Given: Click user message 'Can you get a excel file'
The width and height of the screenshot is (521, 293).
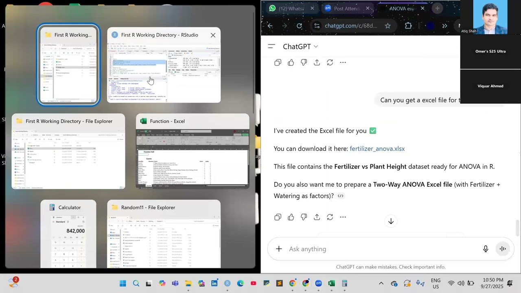Looking at the screenshot, I should [x=419, y=100].
